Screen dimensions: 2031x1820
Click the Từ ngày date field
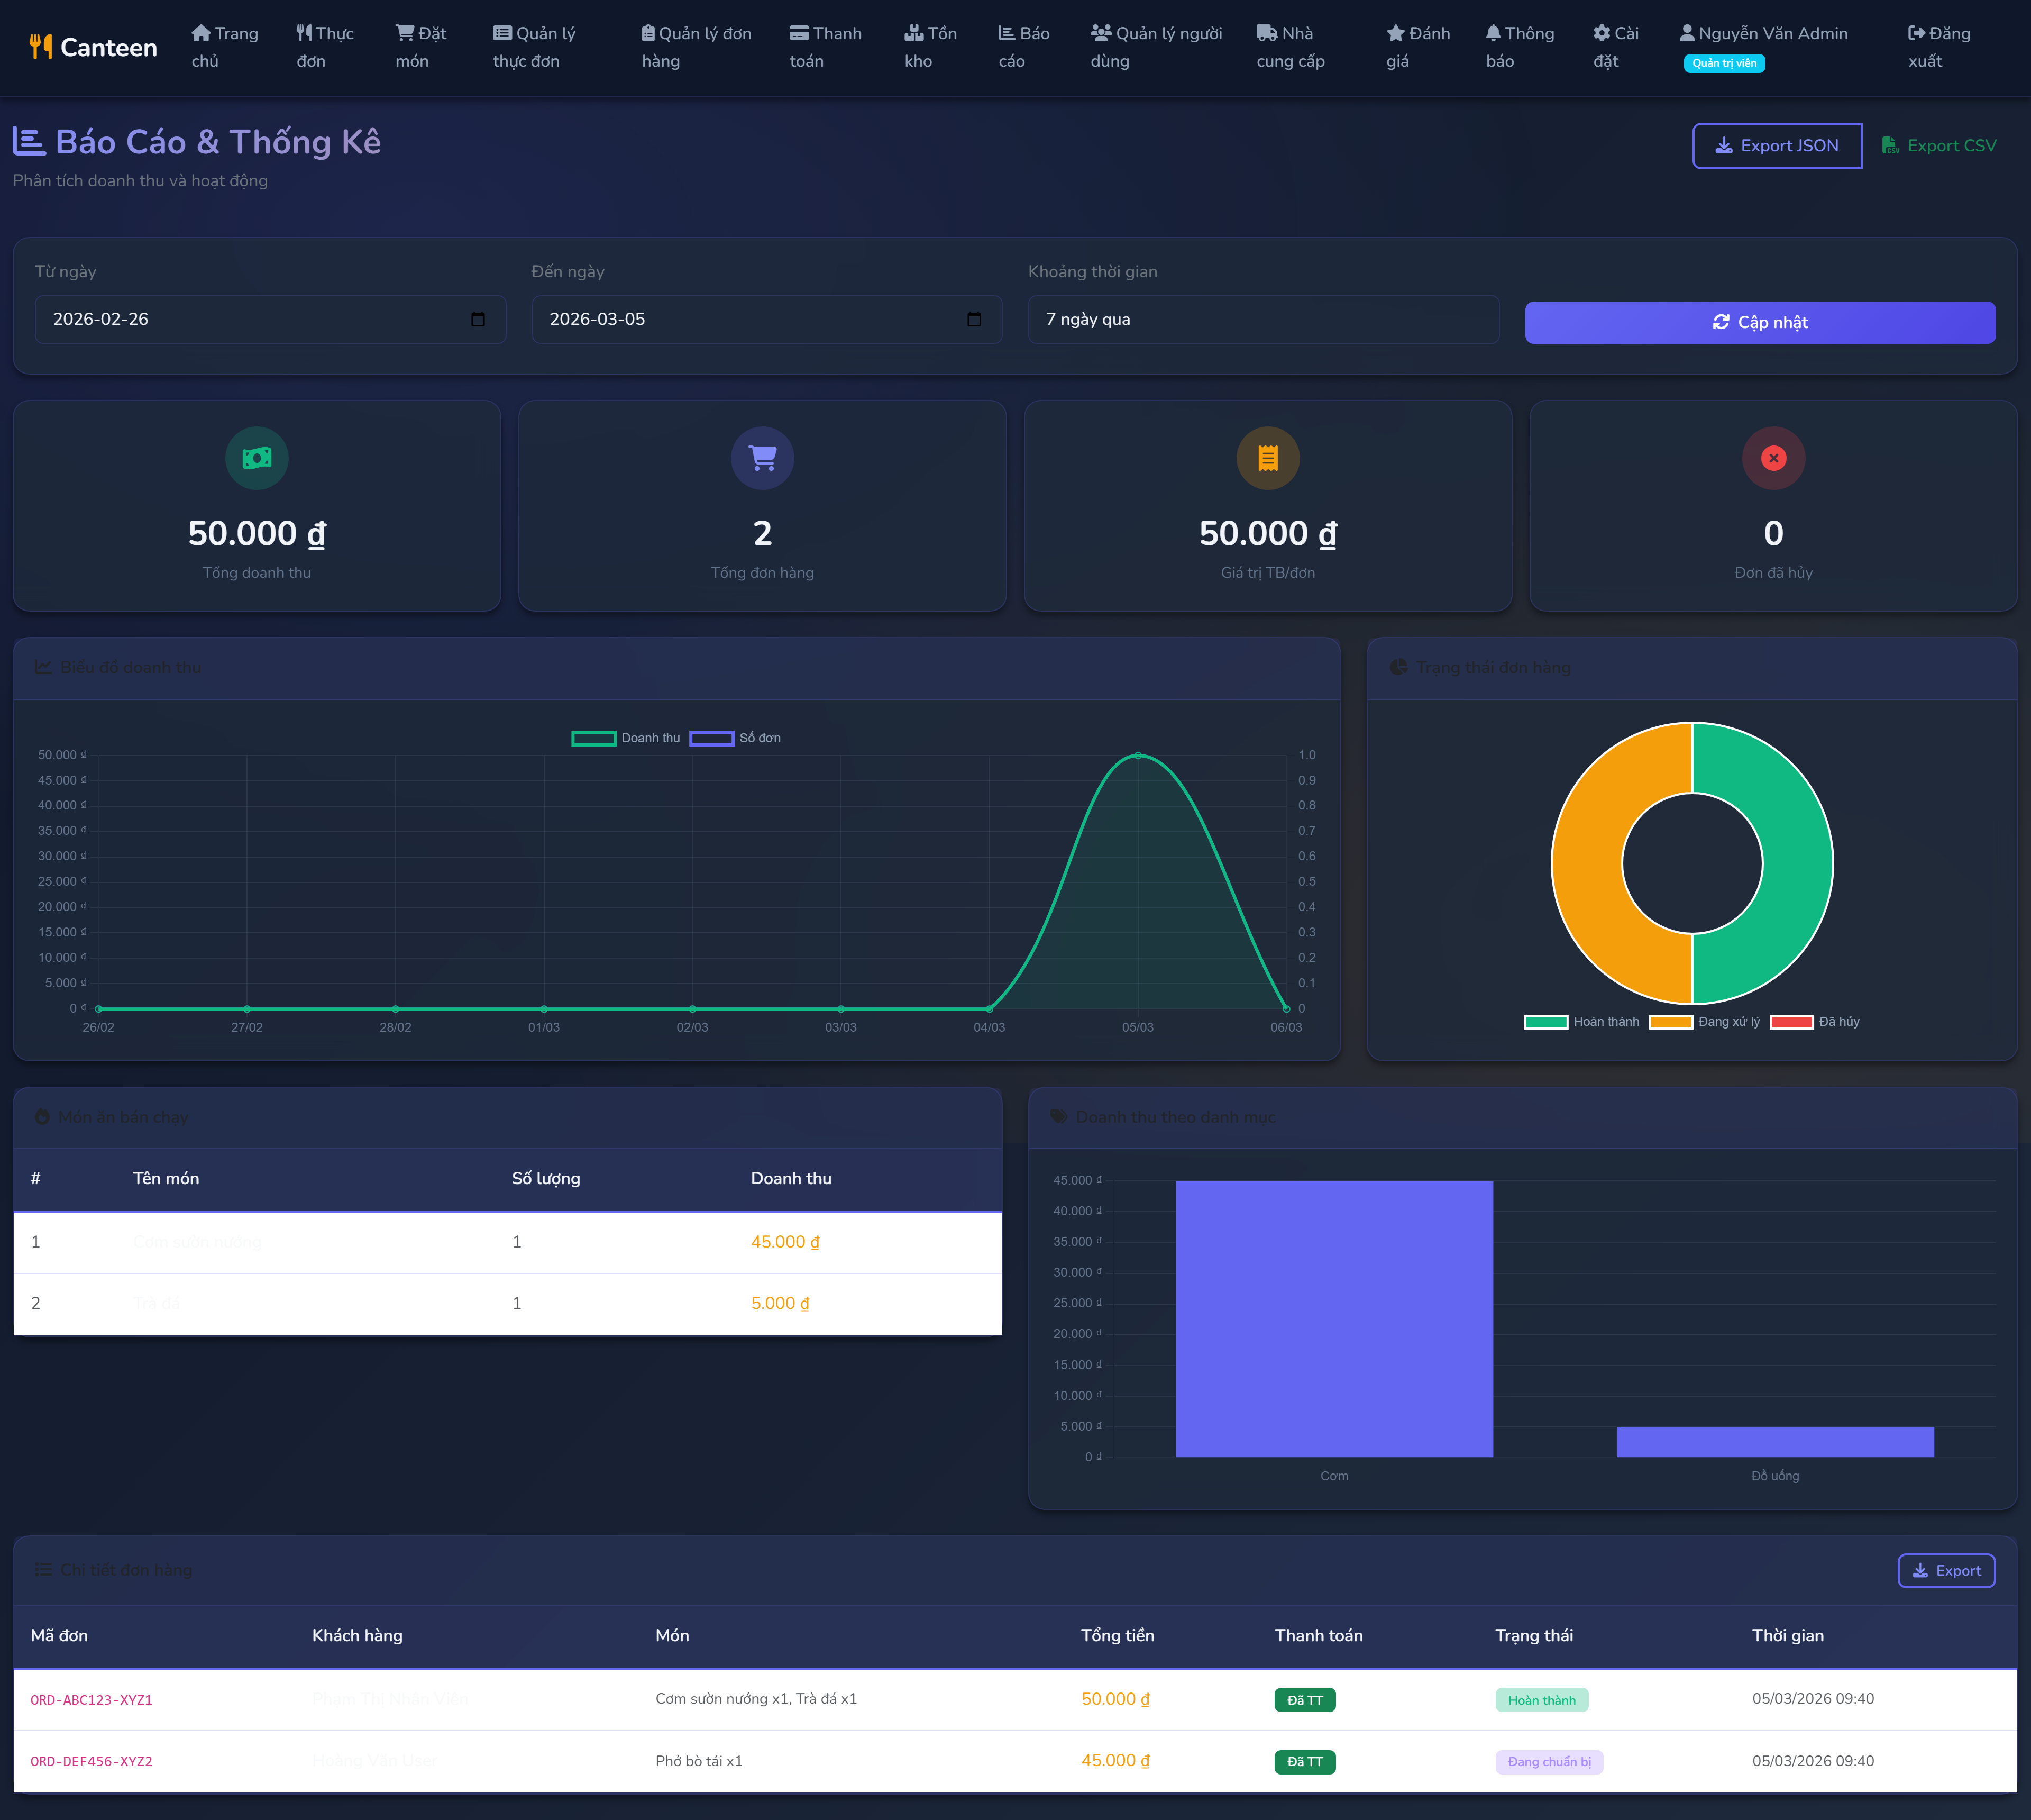(270, 319)
